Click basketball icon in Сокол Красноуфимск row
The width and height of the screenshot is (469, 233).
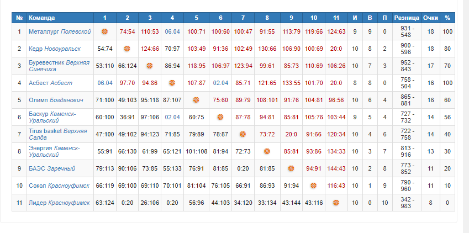click(313, 186)
